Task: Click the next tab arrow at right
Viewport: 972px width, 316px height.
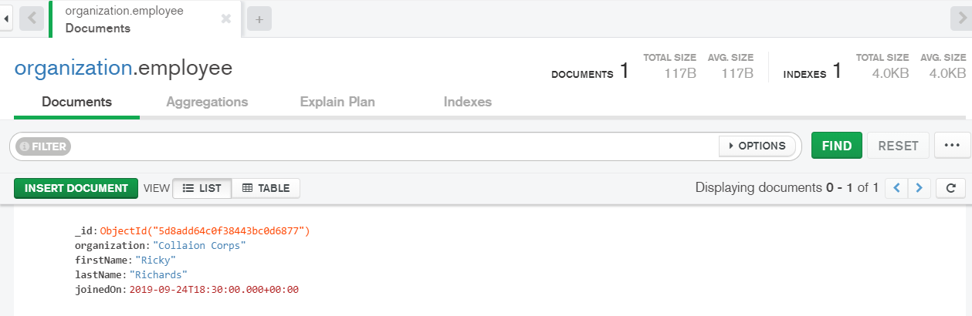Action: pos(961,18)
